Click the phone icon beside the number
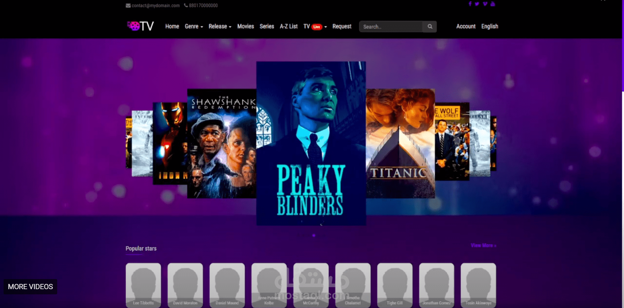 click(185, 5)
